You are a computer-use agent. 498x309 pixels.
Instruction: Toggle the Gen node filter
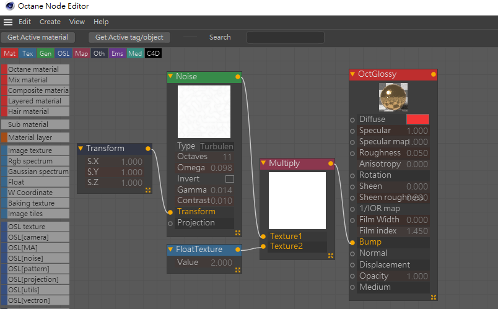tap(45, 53)
